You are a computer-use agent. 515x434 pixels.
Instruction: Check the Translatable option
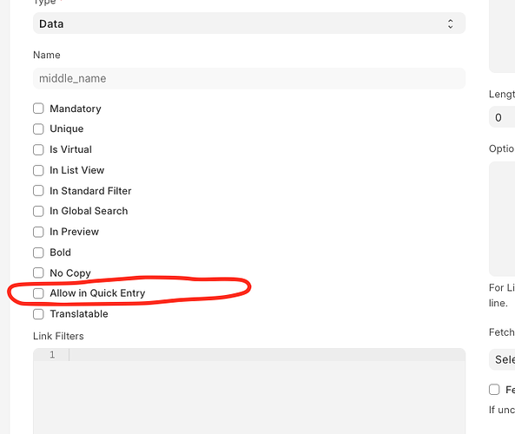(38, 314)
